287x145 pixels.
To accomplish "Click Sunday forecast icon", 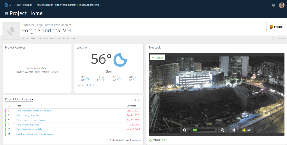I will coord(135,79).
